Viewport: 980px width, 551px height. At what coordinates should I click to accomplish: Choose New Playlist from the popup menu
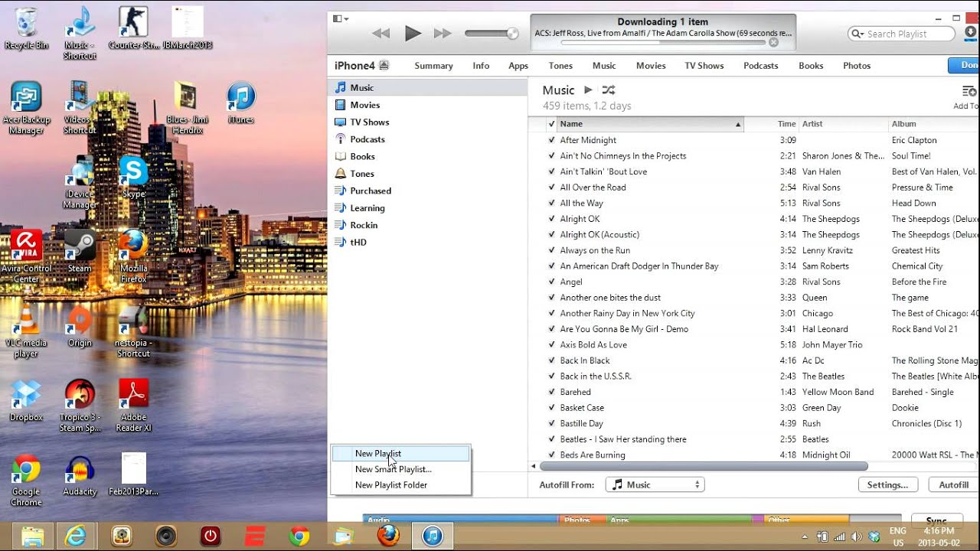click(x=400, y=454)
